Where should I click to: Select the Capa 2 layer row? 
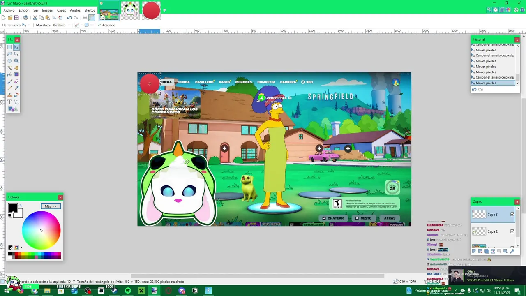493,231
